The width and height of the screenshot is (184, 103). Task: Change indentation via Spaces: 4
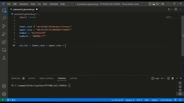click(130, 100)
